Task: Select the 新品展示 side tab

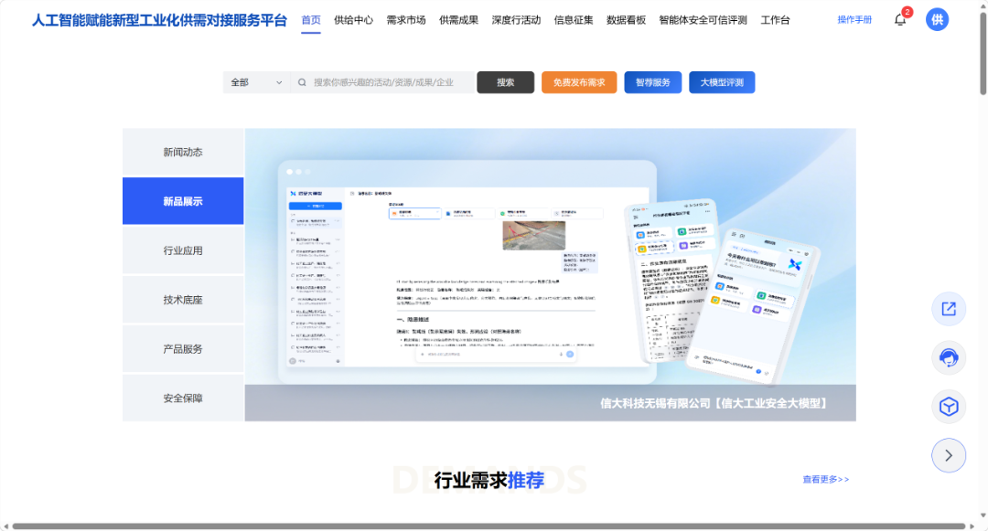Action: pyautogui.click(x=183, y=201)
